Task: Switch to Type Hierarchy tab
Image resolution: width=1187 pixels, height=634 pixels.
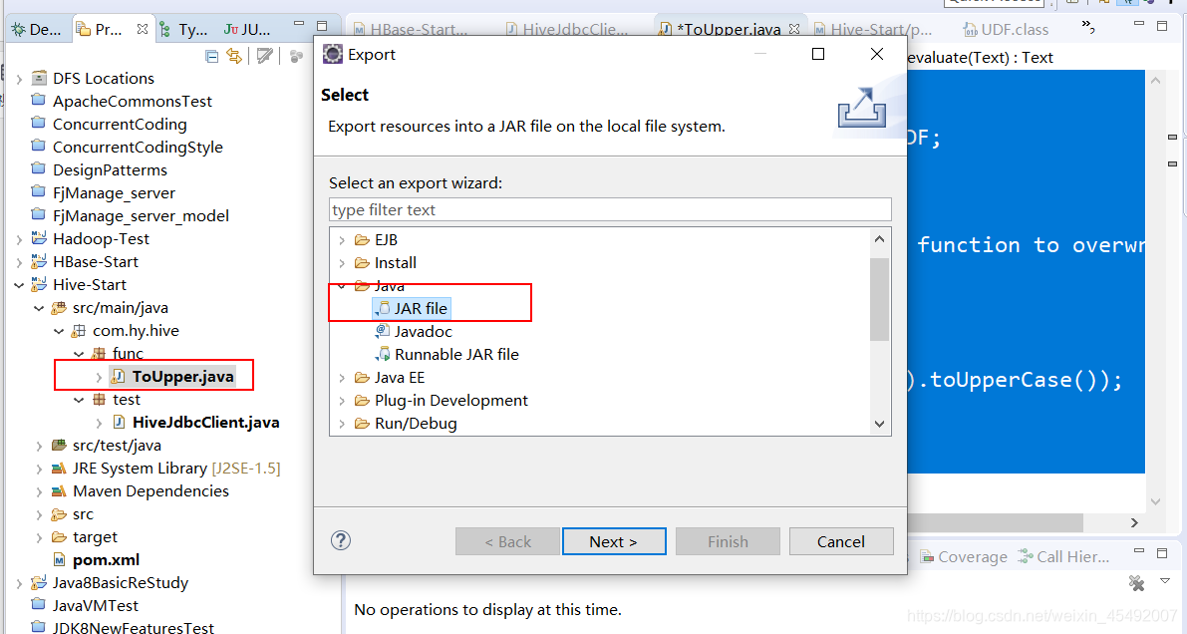Action: [x=183, y=30]
